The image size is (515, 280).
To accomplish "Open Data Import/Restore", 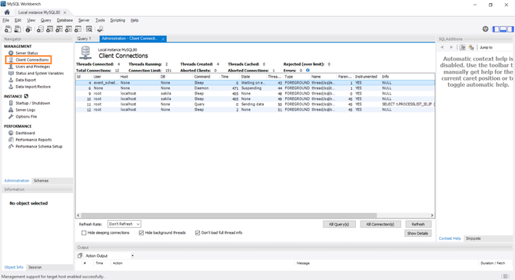I will pyautogui.click(x=33, y=87).
